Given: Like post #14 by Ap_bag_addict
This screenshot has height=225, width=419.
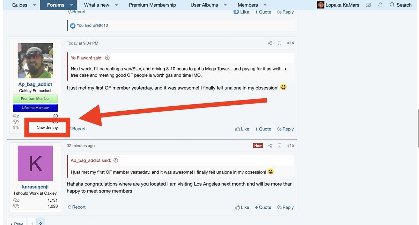Looking at the screenshot, I should click(x=242, y=129).
